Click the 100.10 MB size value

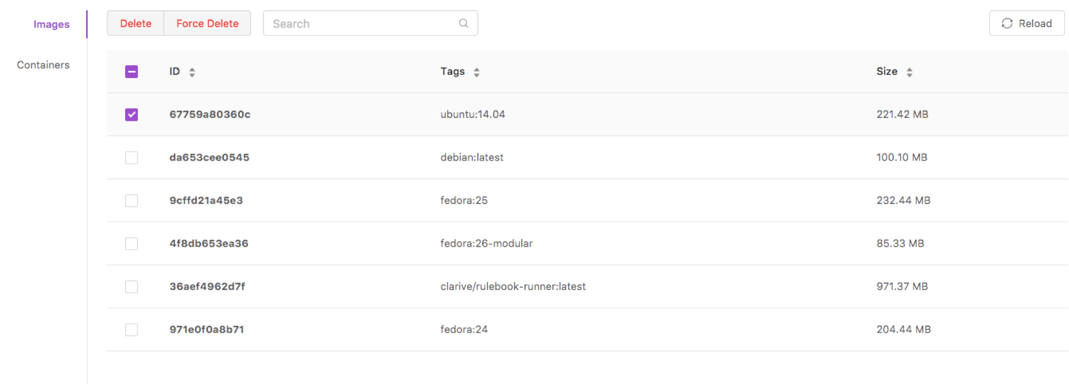902,158
